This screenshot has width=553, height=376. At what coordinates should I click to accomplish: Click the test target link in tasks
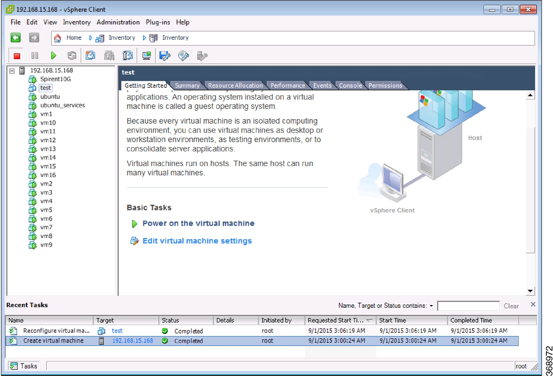[117, 331]
